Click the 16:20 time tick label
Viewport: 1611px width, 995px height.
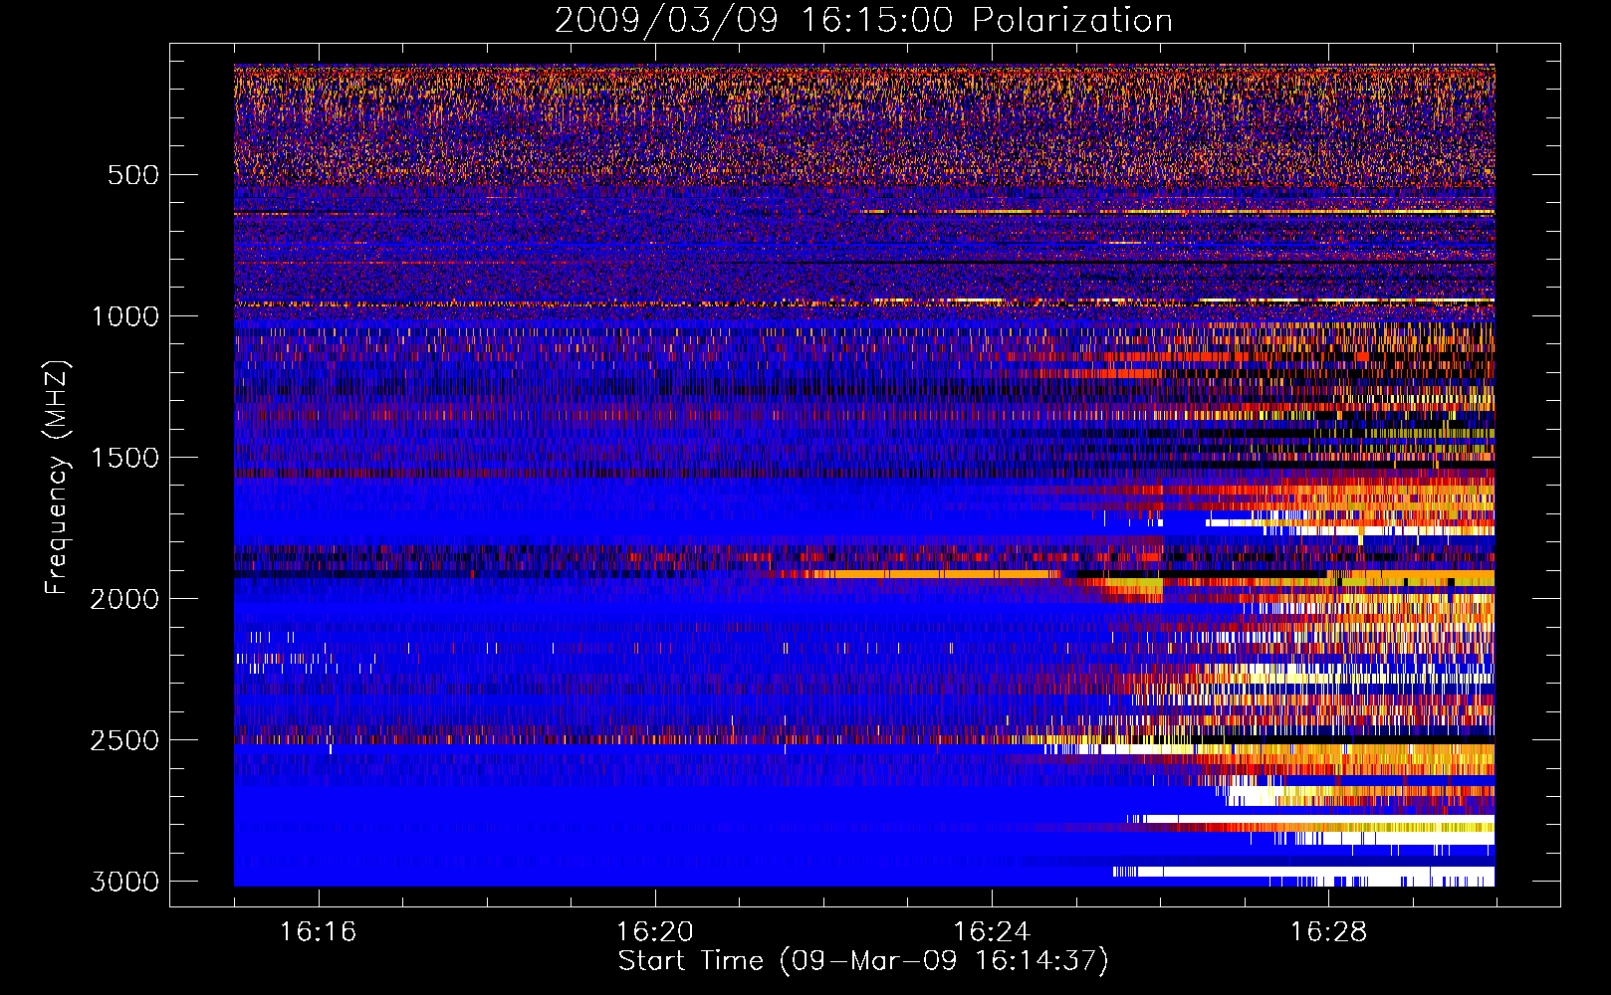pyautogui.click(x=654, y=931)
